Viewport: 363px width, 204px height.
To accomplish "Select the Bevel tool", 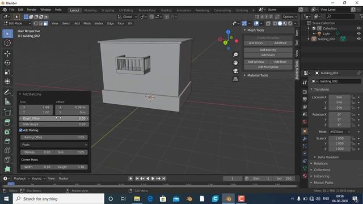I will pyautogui.click(x=7, y=141).
